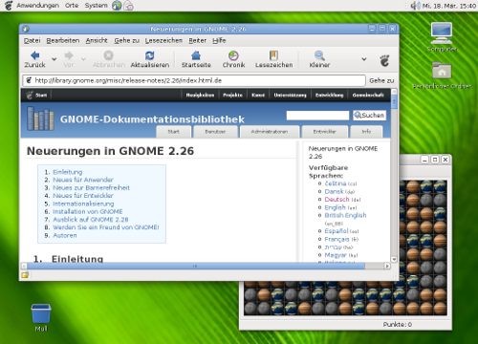Select the English language link
Screen dimensions: 478x344
click(335, 207)
